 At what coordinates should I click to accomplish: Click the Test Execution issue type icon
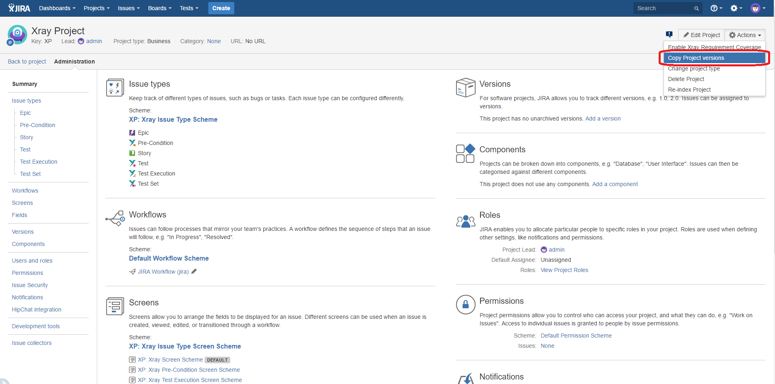coord(132,173)
